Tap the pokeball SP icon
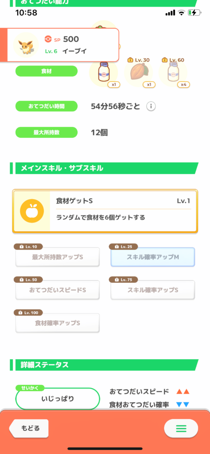 48,39
